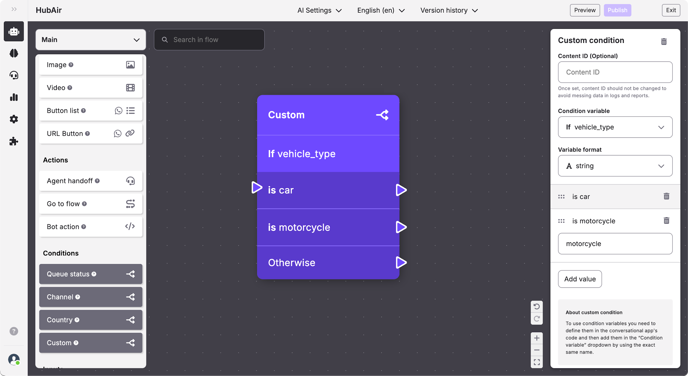The height and width of the screenshot is (376, 688).
Task: Open the analytics bar chart sidebar icon
Action: tap(14, 97)
